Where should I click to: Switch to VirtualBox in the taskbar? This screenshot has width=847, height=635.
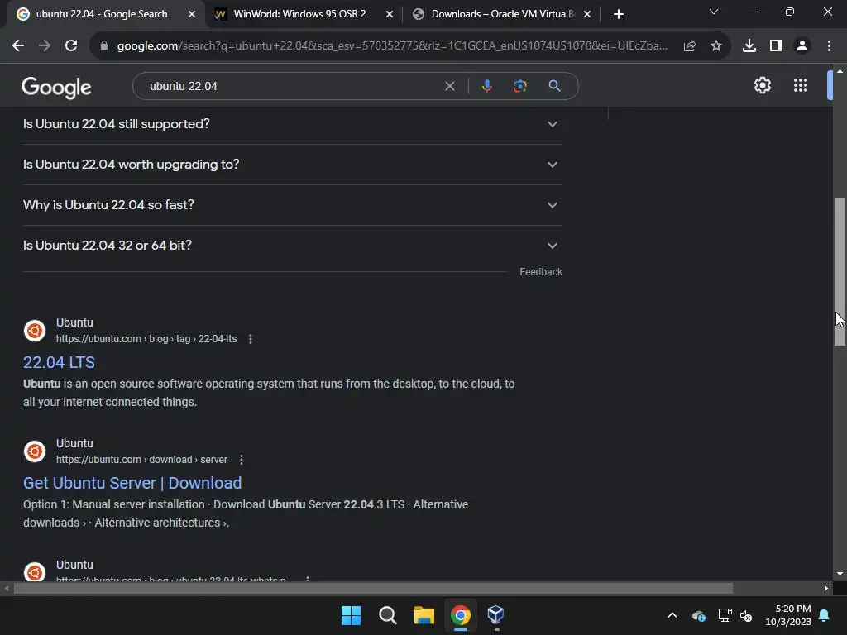496,615
